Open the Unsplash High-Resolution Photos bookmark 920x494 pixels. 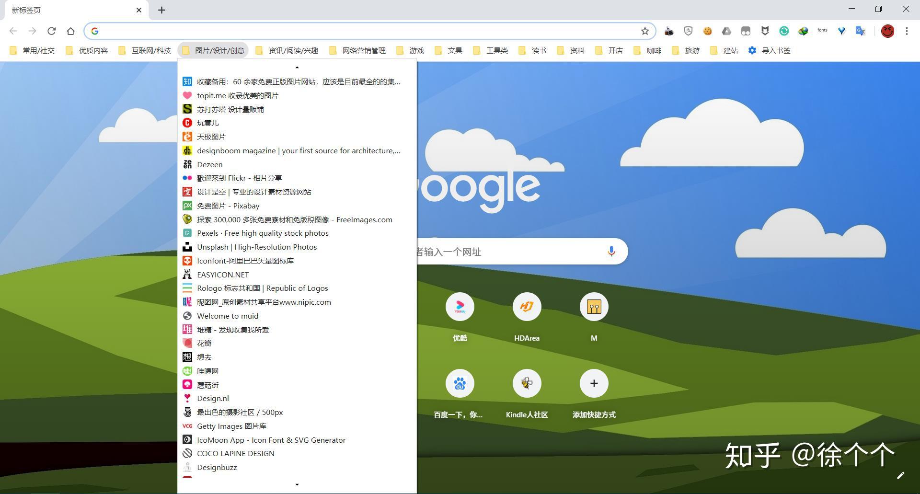297,247
